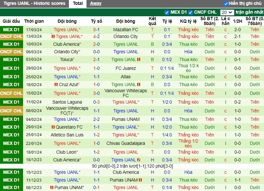Screen dimensions: 264x191
Task: Click the Thời gian column header
Action: [x=34, y=21]
